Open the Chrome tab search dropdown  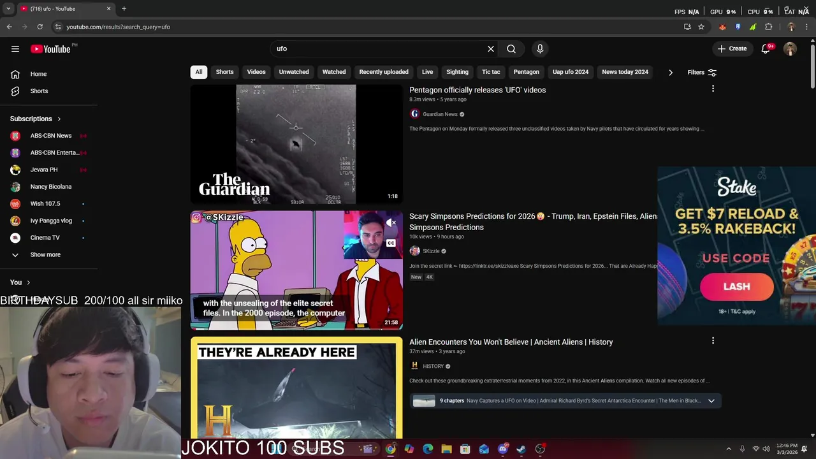(8, 9)
